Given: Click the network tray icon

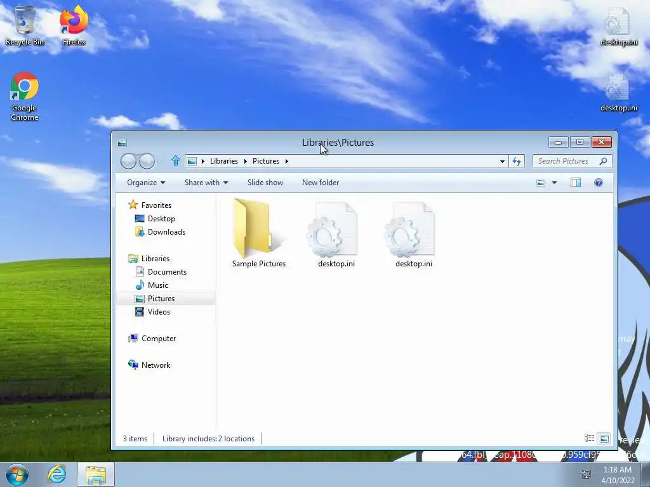Looking at the screenshot, I should [586, 474].
